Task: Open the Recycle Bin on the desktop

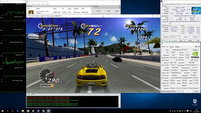Action: click(195, 102)
